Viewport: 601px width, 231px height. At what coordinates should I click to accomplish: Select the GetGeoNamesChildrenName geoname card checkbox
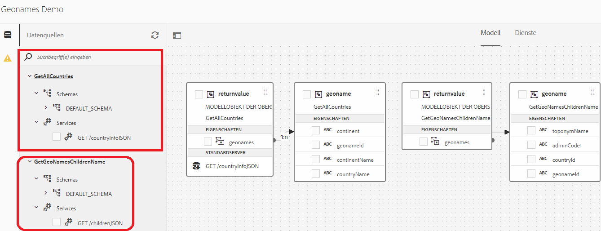[x=522, y=94]
